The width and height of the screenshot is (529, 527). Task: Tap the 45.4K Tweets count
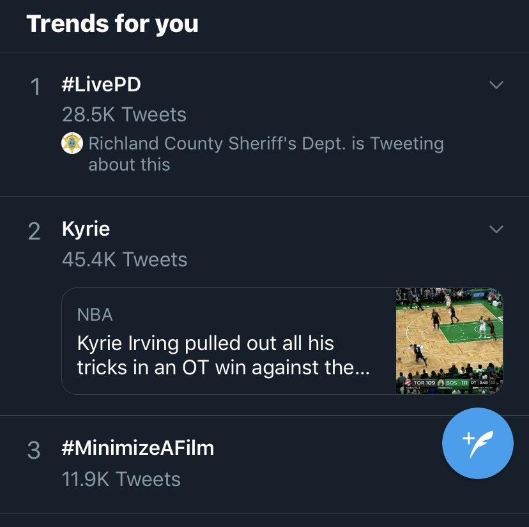[125, 259]
